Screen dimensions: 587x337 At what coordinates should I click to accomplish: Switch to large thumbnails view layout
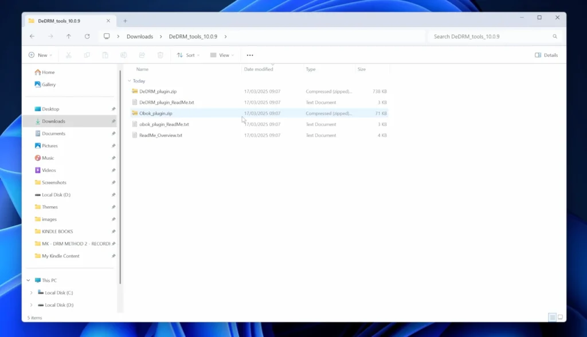561,317
